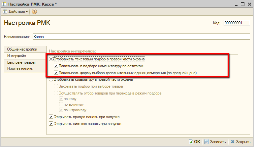Click the help question mark icon
This screenshot has height=147, width=254.
click(34, 11)
